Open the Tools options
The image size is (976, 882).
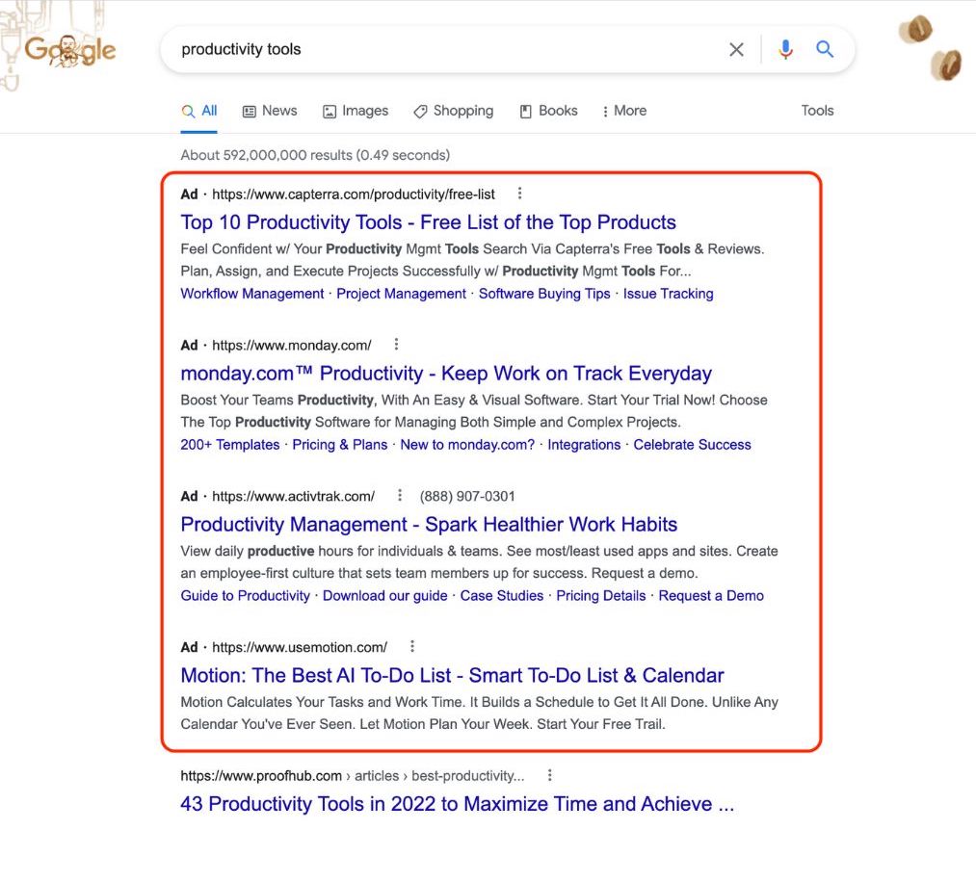point(816,111)
